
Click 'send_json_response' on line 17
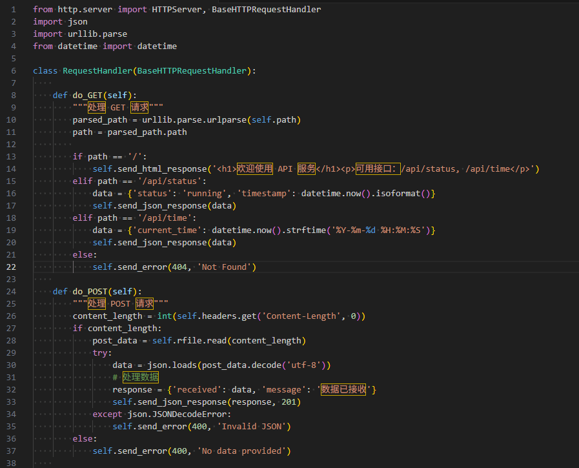coord(162,205)
